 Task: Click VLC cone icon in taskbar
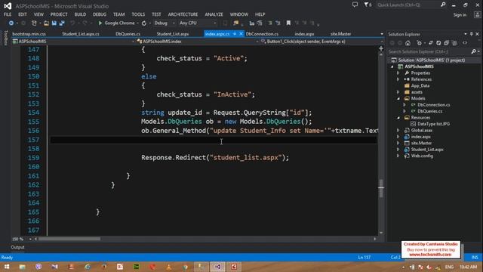pos(168,267)
